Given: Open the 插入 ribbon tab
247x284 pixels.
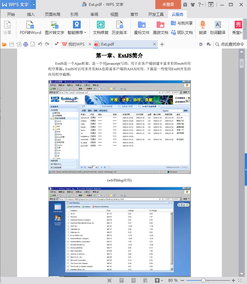Looking at the screenshot, I should (31, 14).
